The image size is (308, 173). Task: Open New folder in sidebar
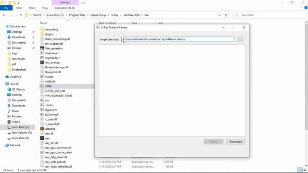point(18,59)
